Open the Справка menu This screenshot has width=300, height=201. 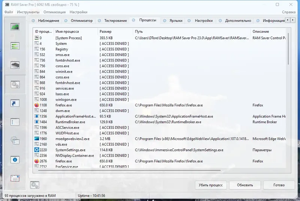(x=289, y=12)
